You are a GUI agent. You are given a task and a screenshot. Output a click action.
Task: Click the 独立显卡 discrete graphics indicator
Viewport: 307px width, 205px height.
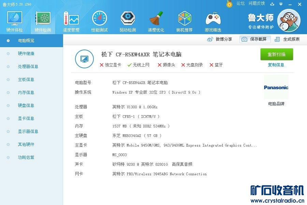point(111,65)
